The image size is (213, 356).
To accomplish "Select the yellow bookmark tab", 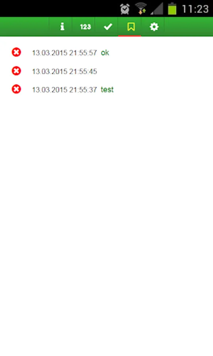I will pyautogui.click(x=131, y=27).
